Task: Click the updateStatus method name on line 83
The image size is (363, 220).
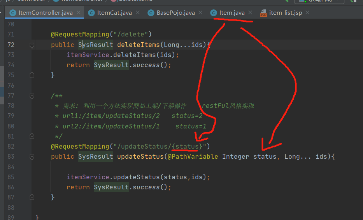Action: click(140, 156)
